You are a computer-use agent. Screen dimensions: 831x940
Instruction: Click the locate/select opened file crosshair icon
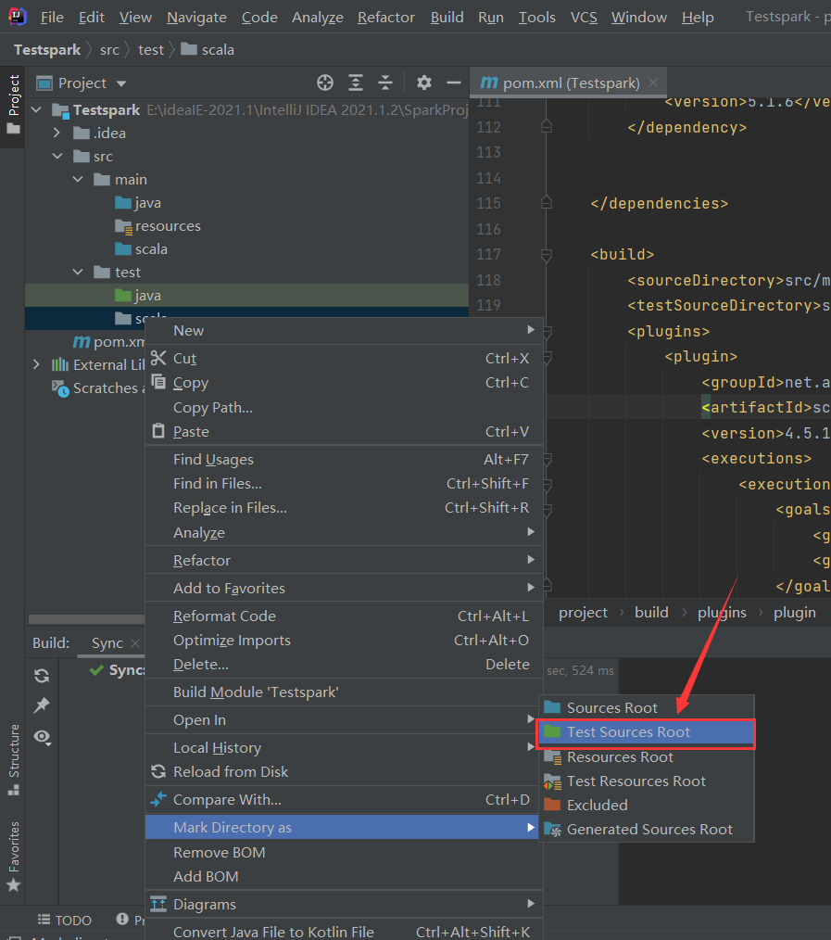[325, 83]
